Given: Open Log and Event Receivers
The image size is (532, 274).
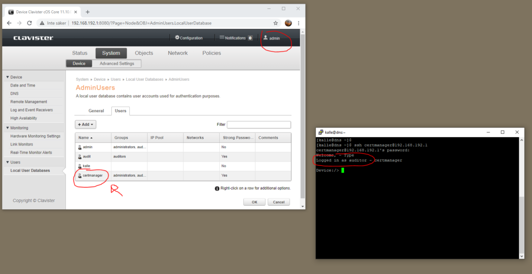Looking at the screenshot, I should click(x=33, y=110).
